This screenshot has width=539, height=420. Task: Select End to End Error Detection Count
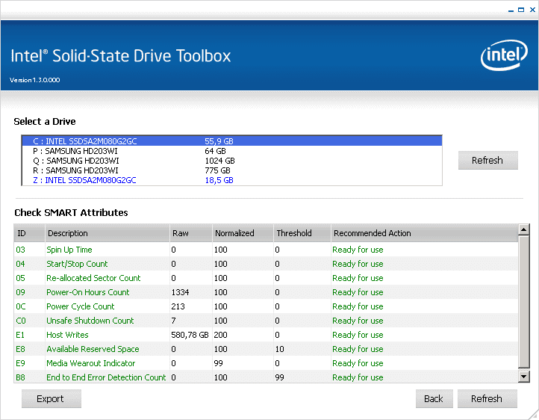pos(266,377)
